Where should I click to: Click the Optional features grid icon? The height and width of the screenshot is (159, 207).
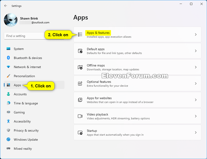click(80, 84)
